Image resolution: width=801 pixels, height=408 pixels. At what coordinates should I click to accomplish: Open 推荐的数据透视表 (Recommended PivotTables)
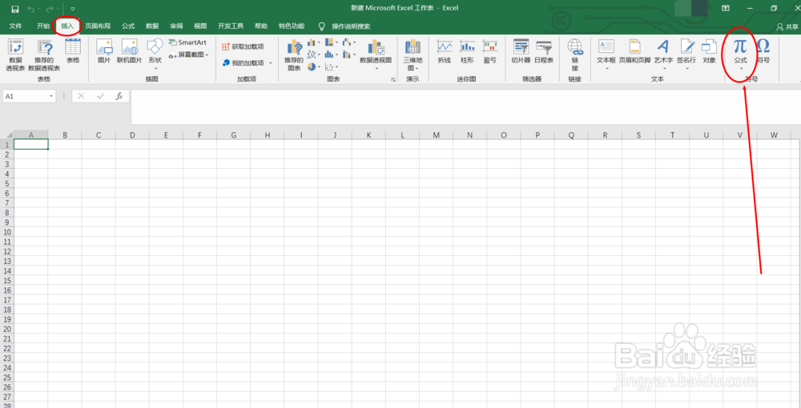pos(44,55)
